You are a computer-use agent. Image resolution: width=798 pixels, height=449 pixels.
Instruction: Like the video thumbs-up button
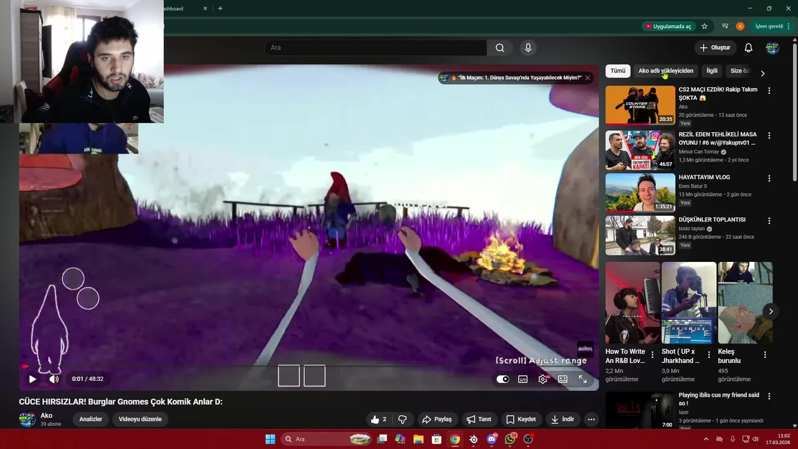379,419
